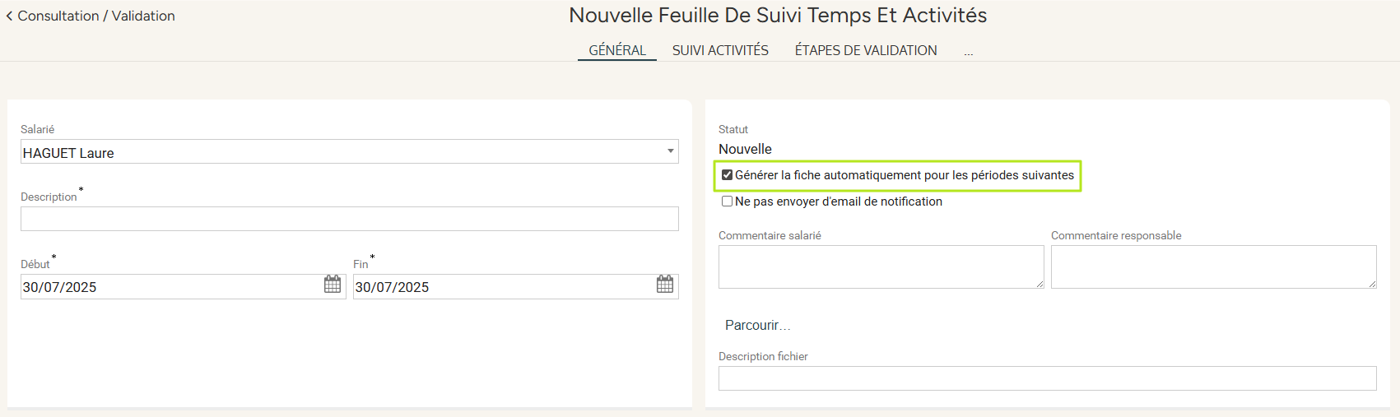The image size is (1400, 417).
Task: Show more tabs via the ellipsis
Action: [x=969, y=52]
